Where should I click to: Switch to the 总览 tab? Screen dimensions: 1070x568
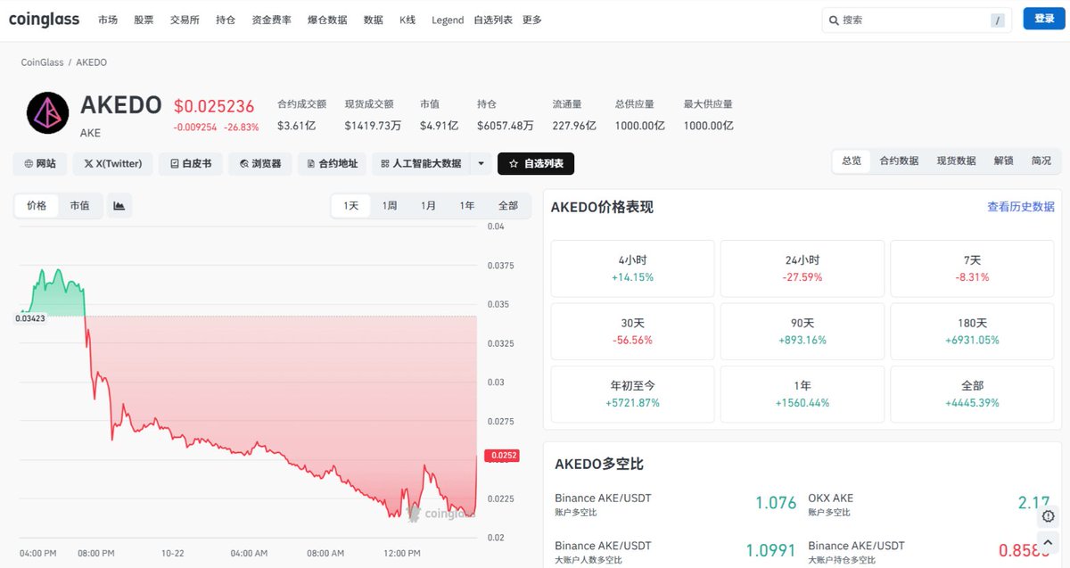point(852,161)
